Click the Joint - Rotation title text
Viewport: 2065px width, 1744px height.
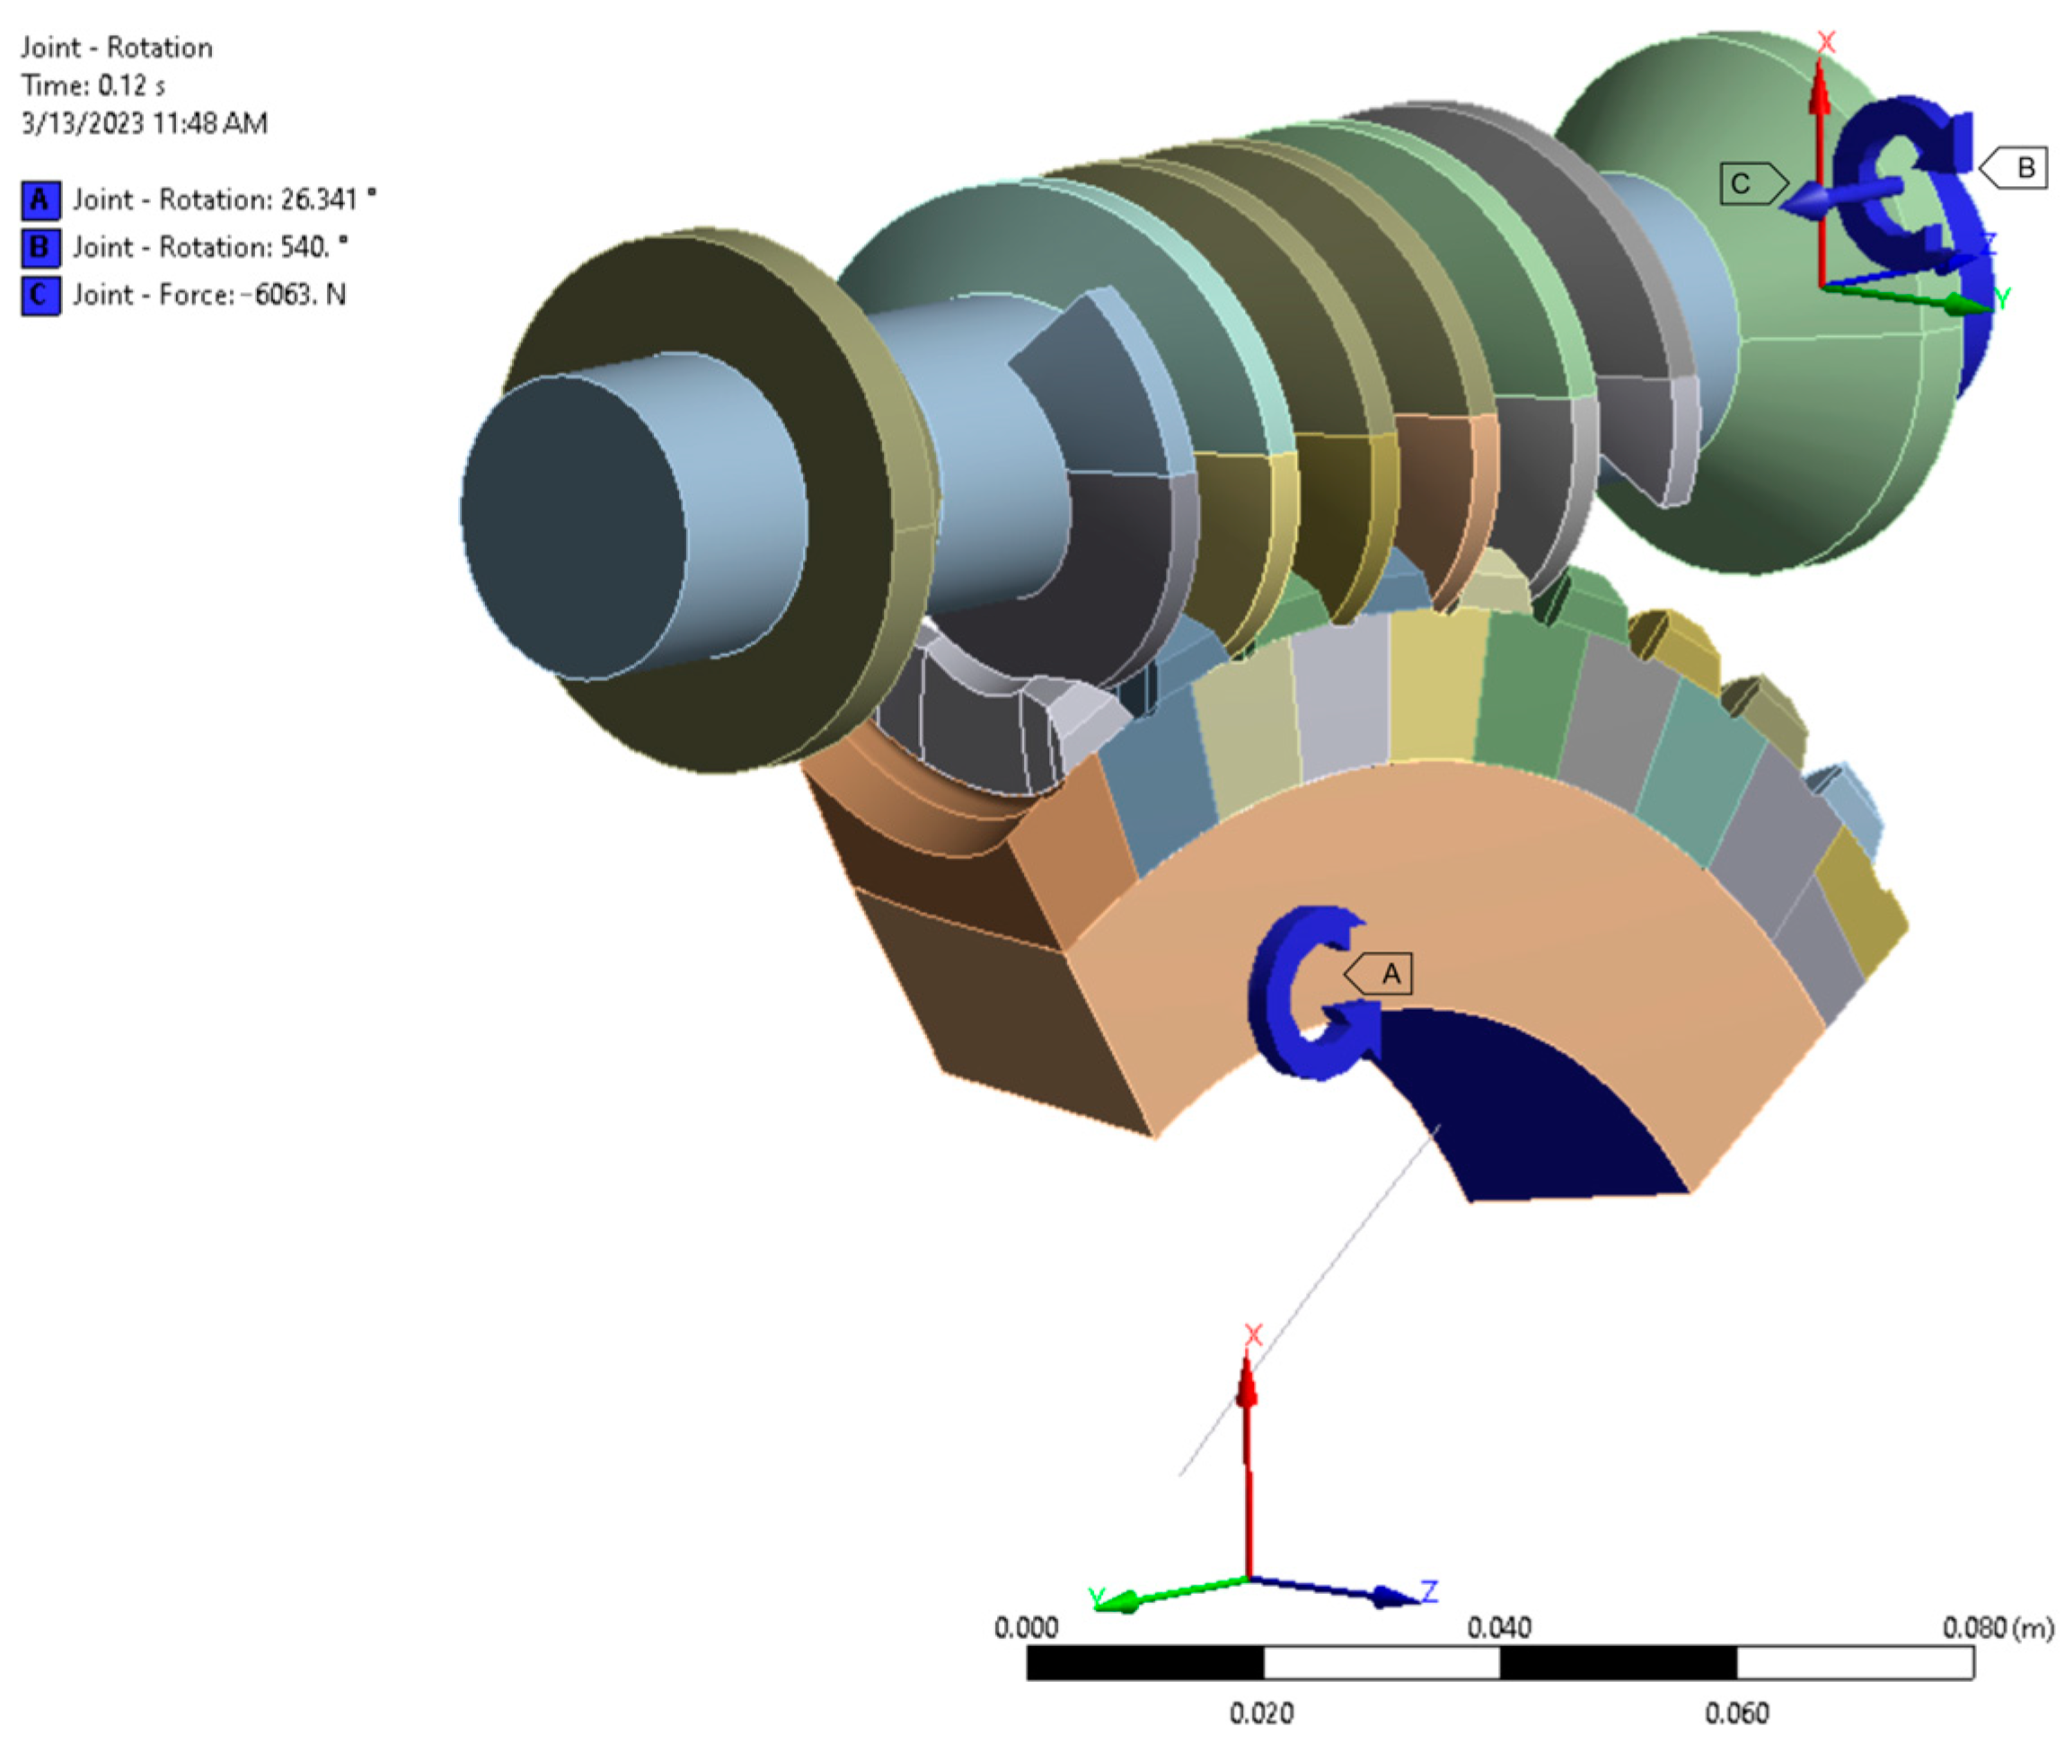tap(117, 48)
